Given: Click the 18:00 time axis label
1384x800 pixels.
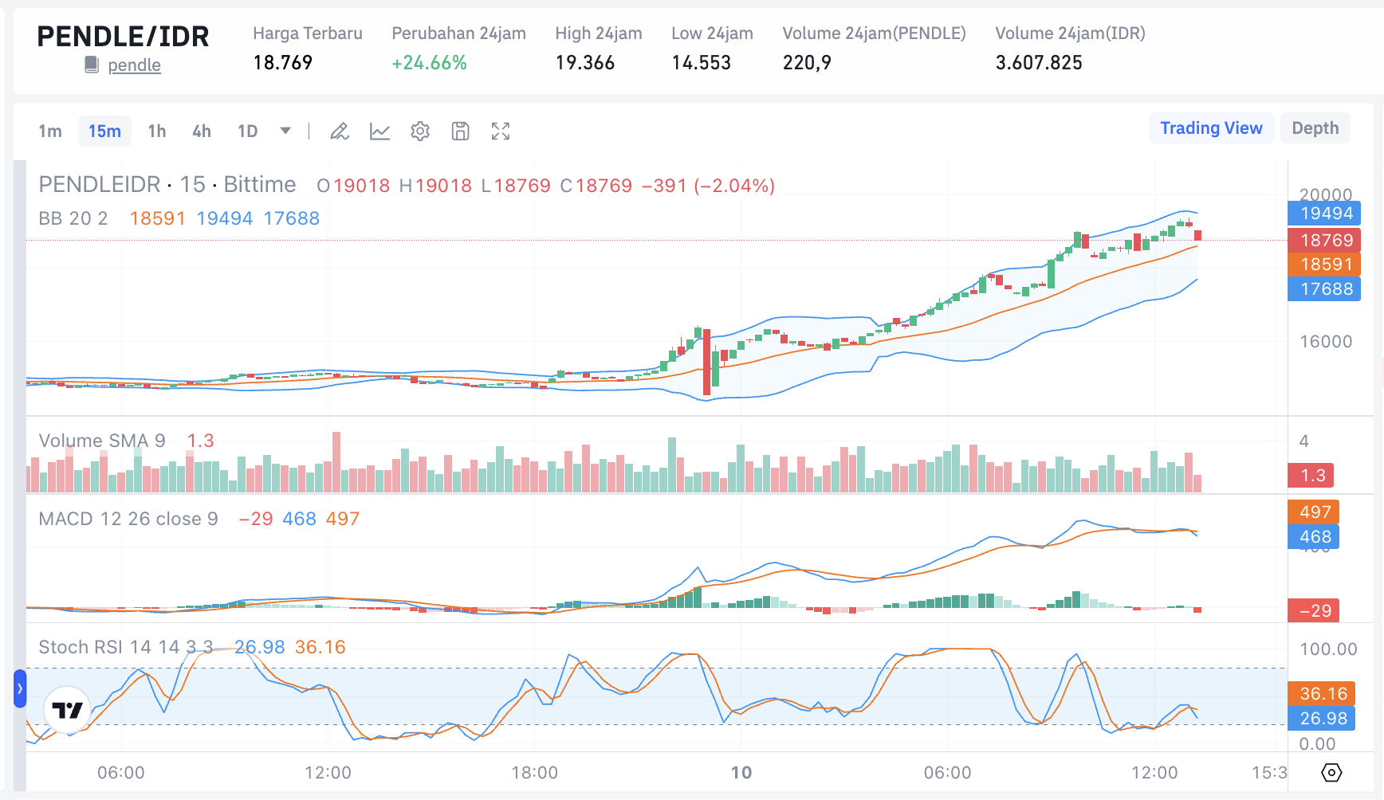Looking at the screenshot, I should (535, 773).
